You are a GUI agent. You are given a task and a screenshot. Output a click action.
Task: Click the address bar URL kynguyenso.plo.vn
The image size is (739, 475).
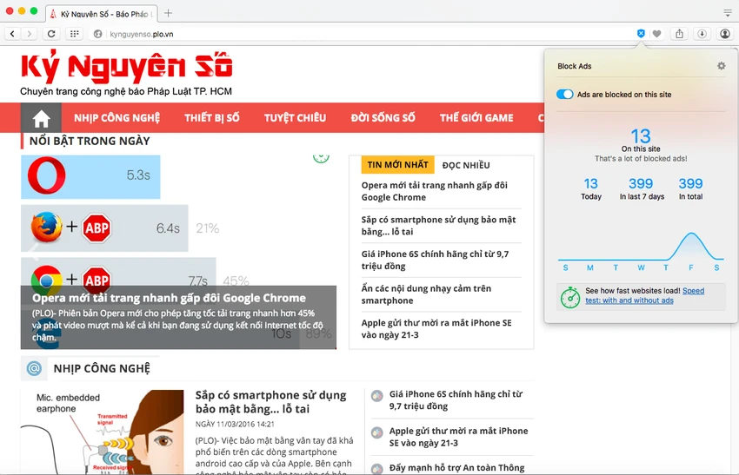pyautogui.click(x=142, y=34)
